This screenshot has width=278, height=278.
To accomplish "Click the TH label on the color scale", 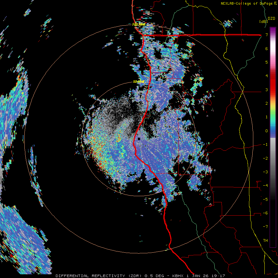I will 265,241.
